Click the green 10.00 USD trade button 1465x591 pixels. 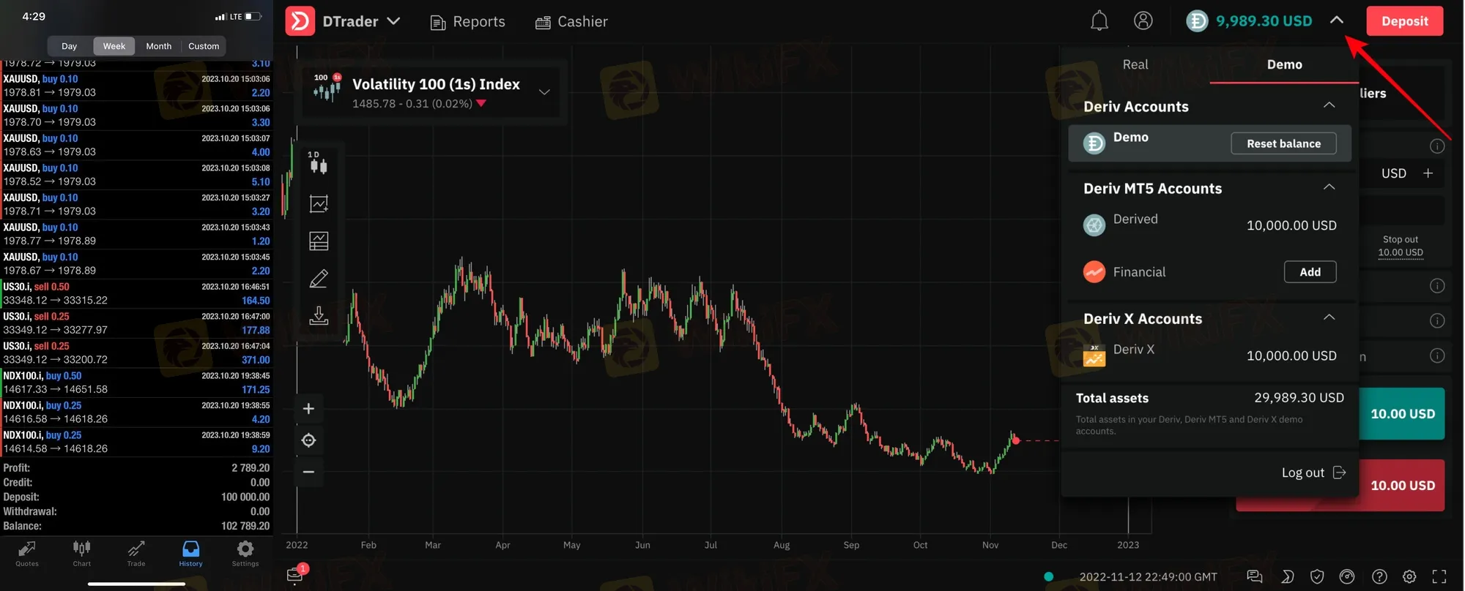coord(1402,414)
